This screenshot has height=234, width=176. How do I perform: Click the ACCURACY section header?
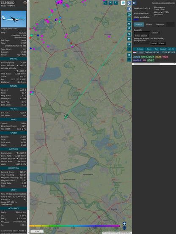14,208
